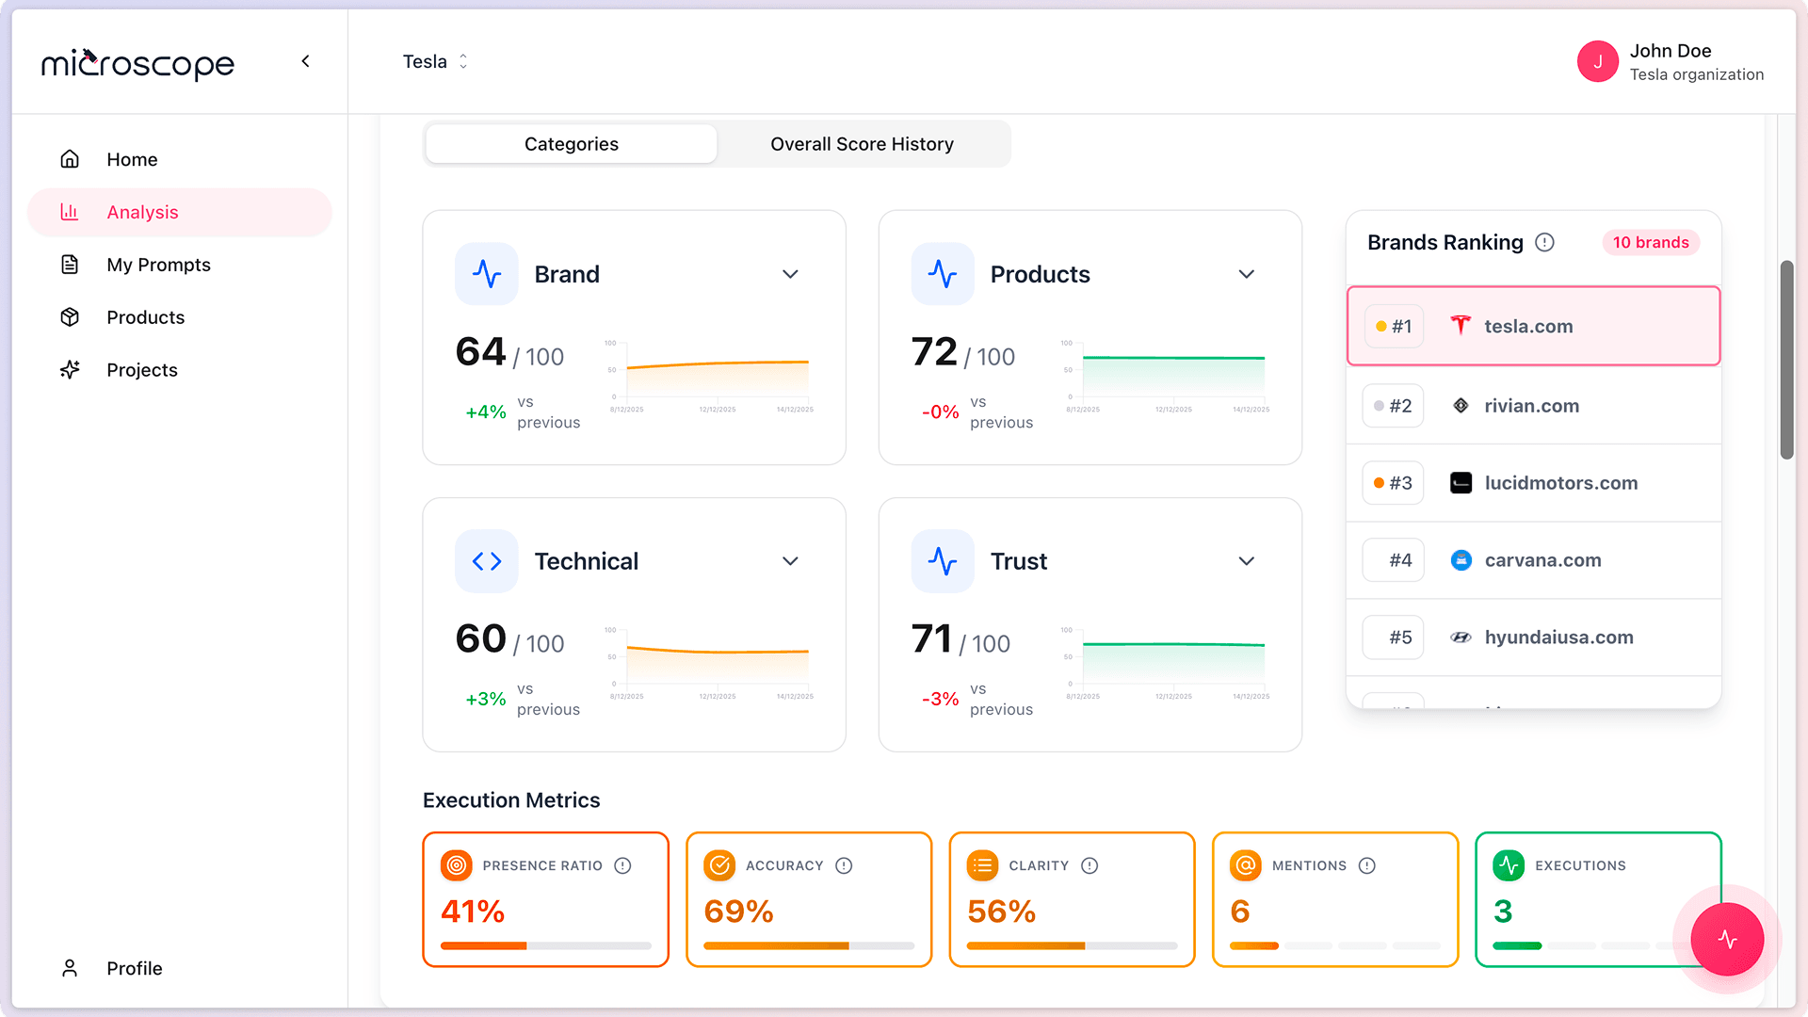
Task: Click the floating pulse action button
Action: coord(1727,939)
